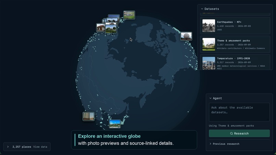Select the Temperature 1991–2020 dataset title
Screen dimensions: 276x155
coord(233,58)
